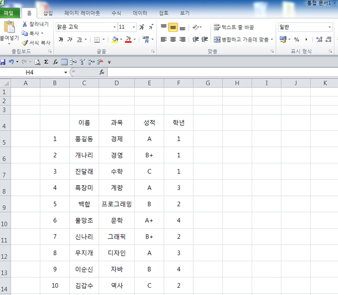
Task: Toggle underline 가 formatting
Action: pyautogui.click(x=79, y=39)
